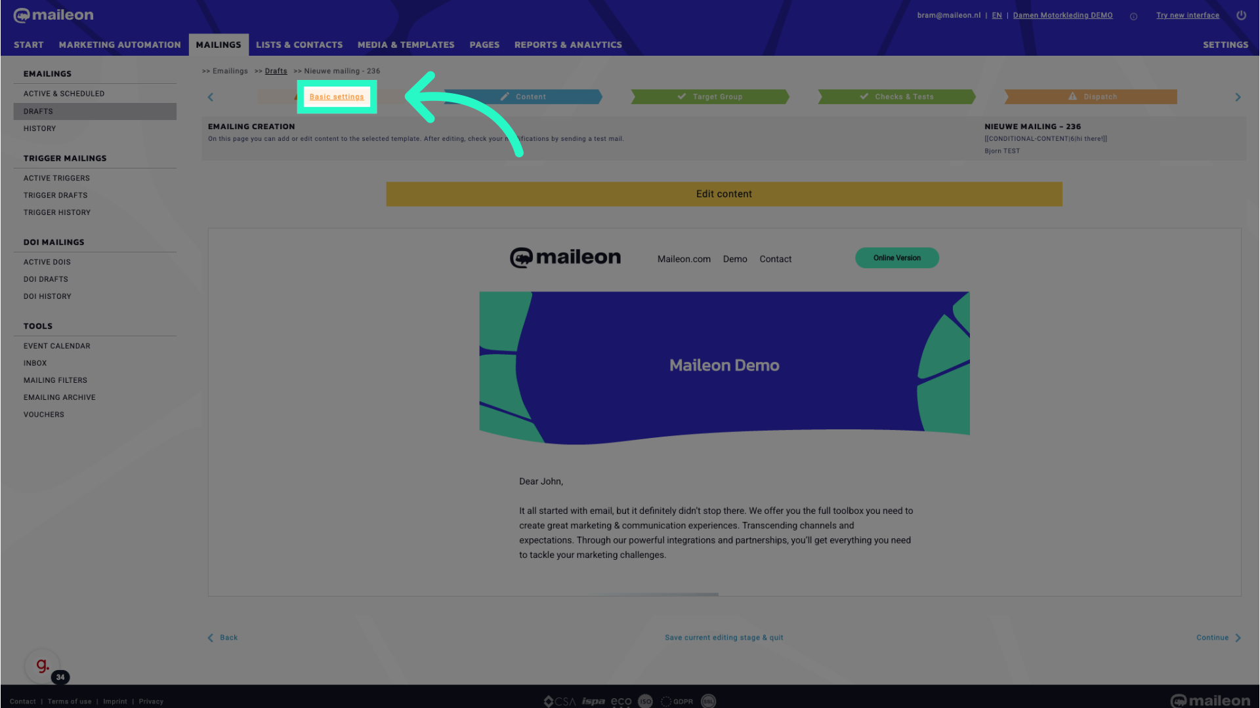Select Active & Scheduled emailings view
Viewport: 1260px width, 708px height.
click(x=63, y=93)
